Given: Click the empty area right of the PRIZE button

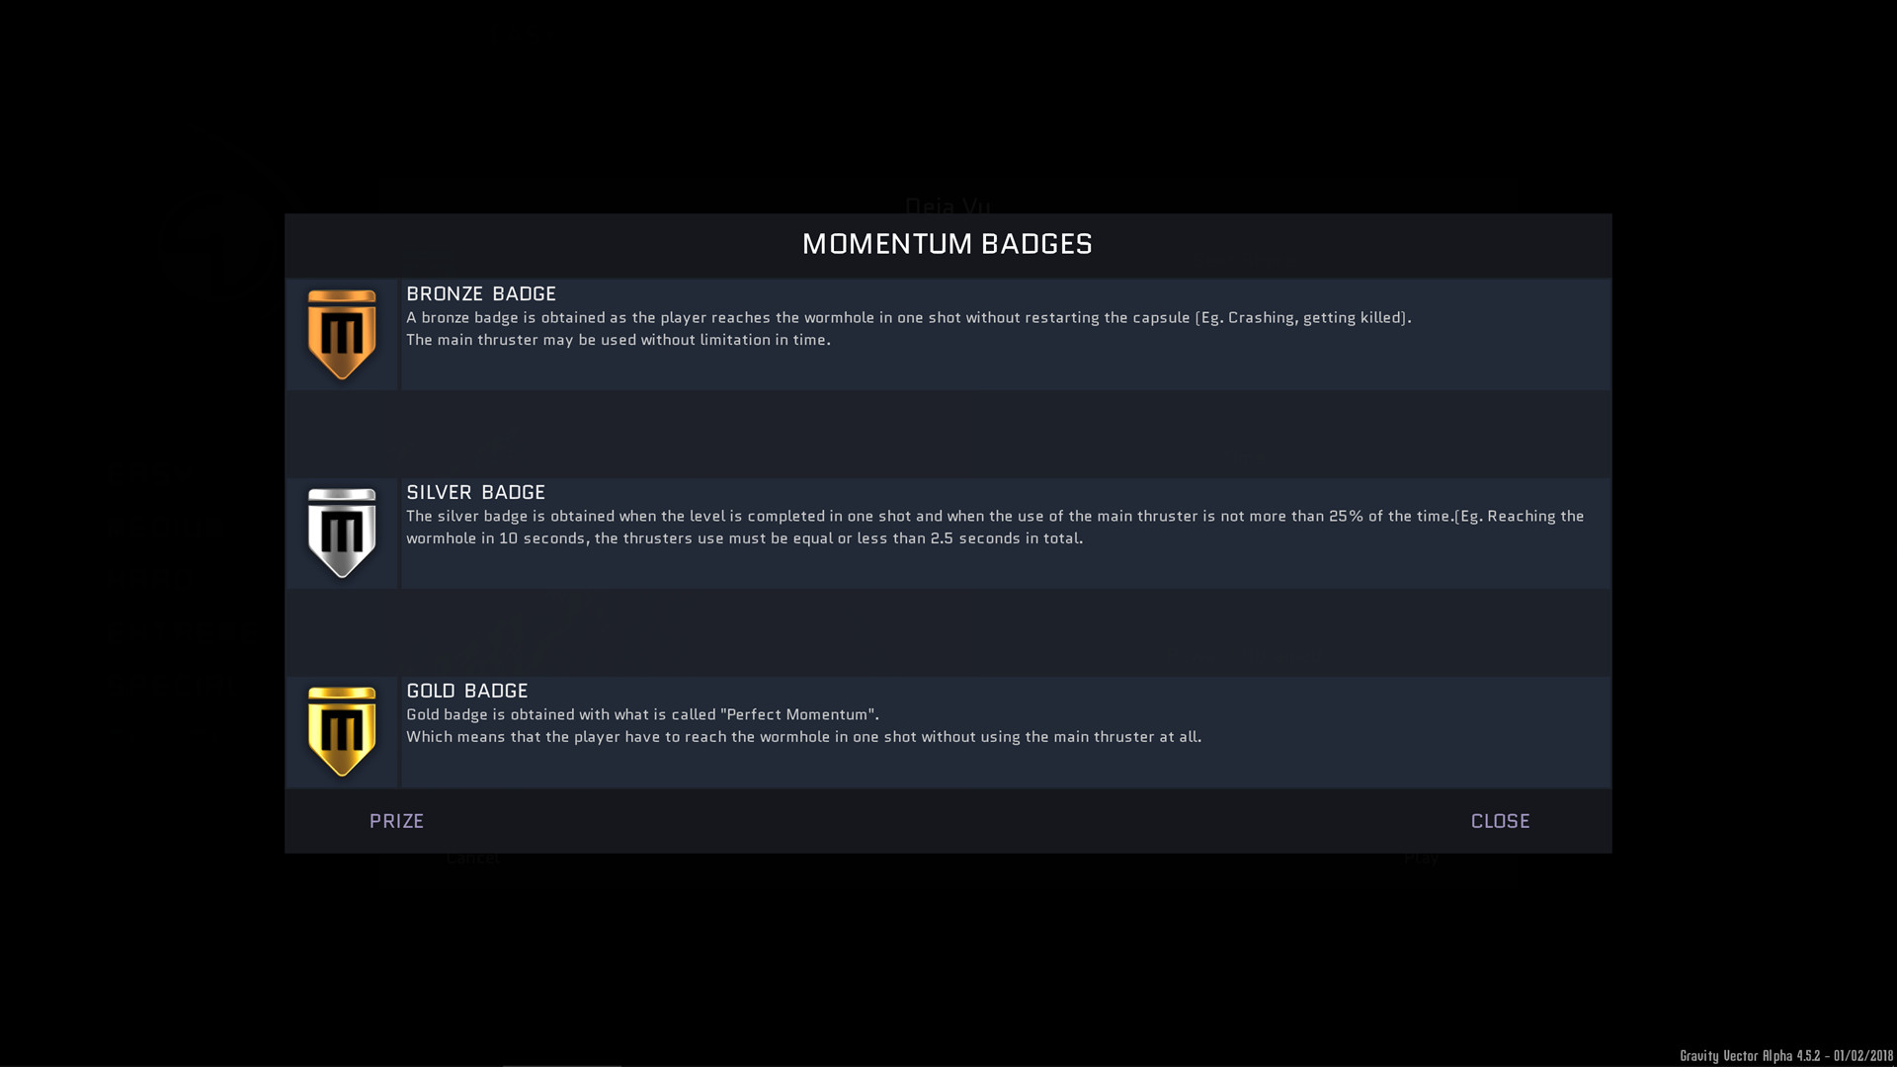Looking at the screenshot, I should point(947,821).
